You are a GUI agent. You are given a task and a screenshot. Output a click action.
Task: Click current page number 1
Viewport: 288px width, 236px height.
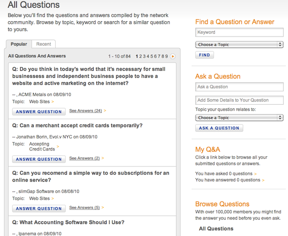(137, 56)
